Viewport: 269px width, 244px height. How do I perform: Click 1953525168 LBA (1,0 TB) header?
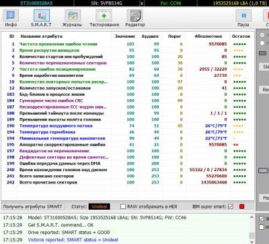240,3
